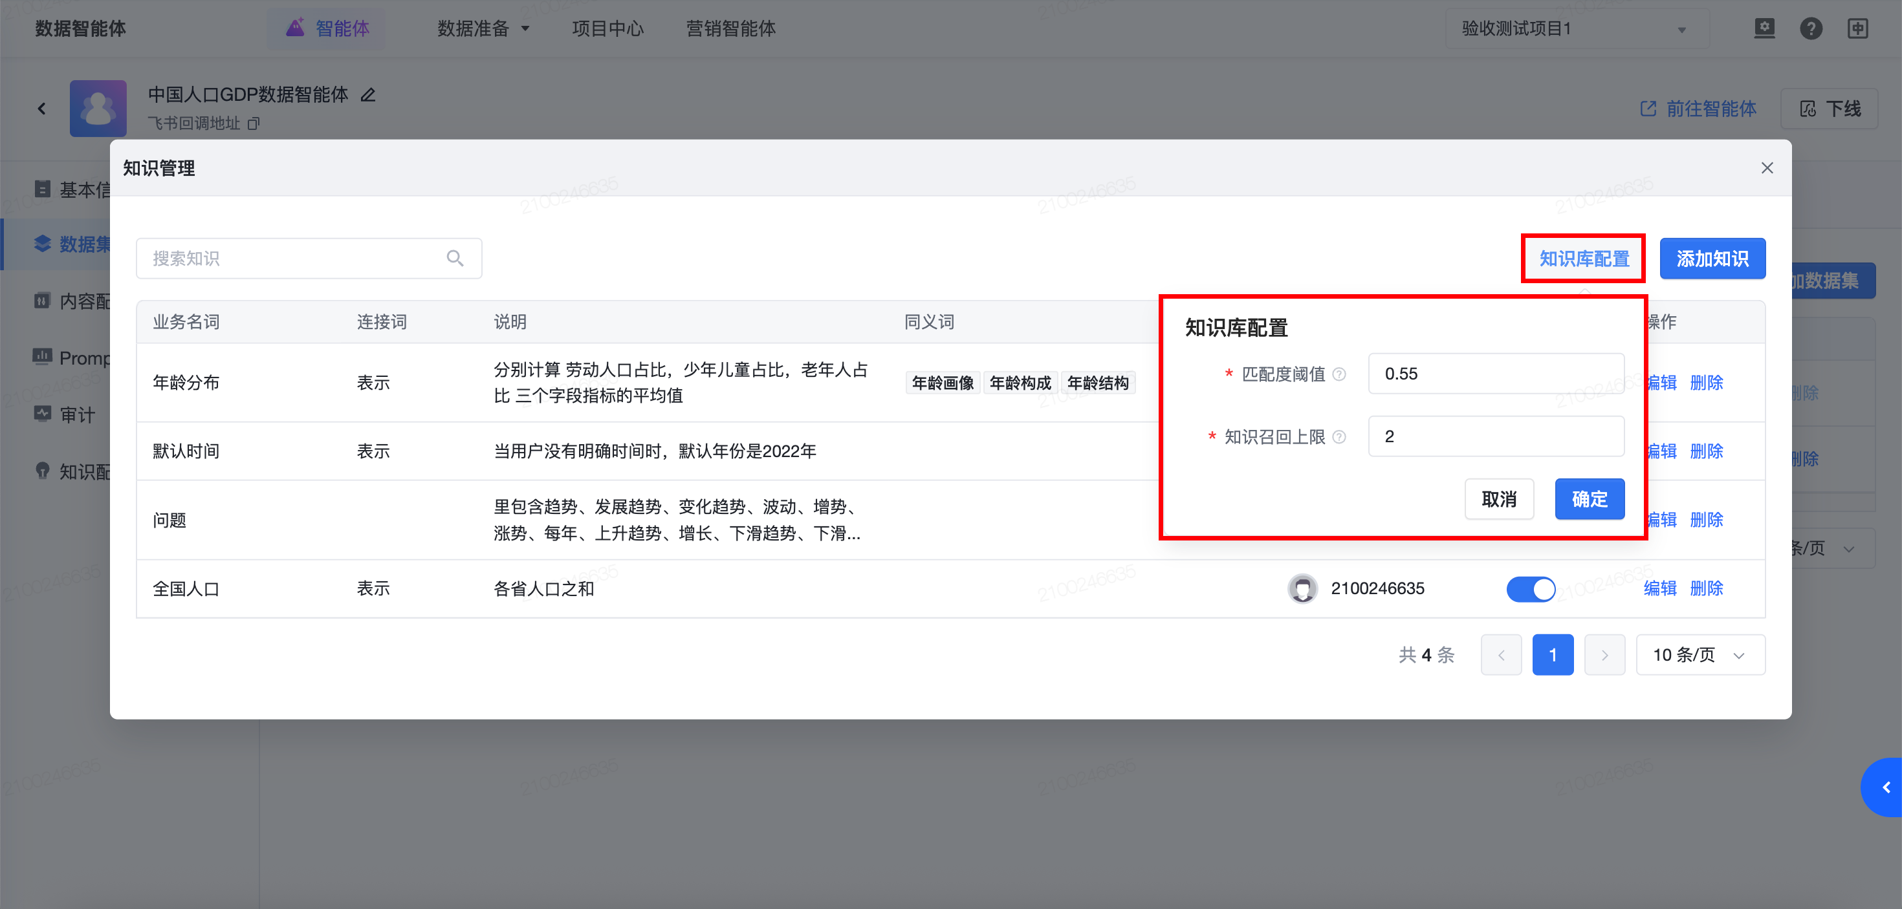Expand the 数据准备 menu
The height and width of the screenshot is (909, 1902).
point(484,29)
